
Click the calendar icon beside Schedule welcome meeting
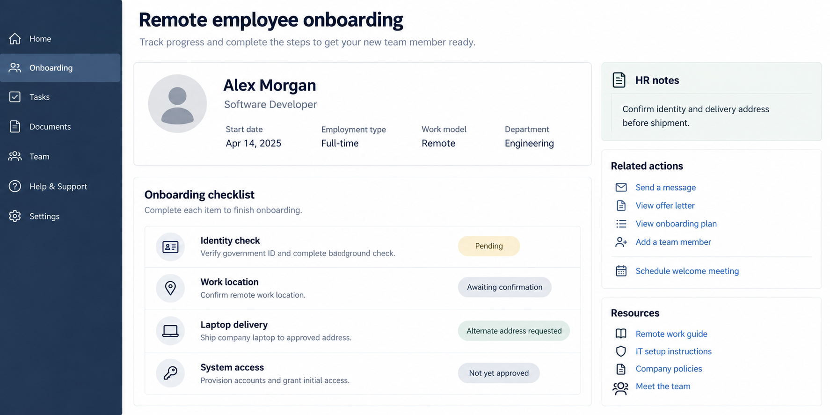(621, 271)
